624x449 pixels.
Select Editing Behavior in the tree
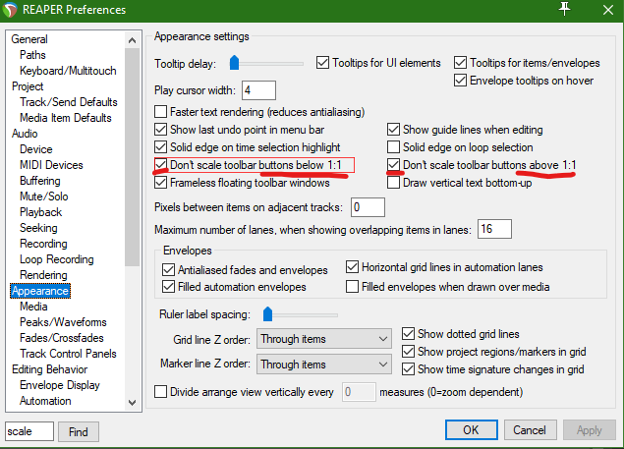[50, 369]
